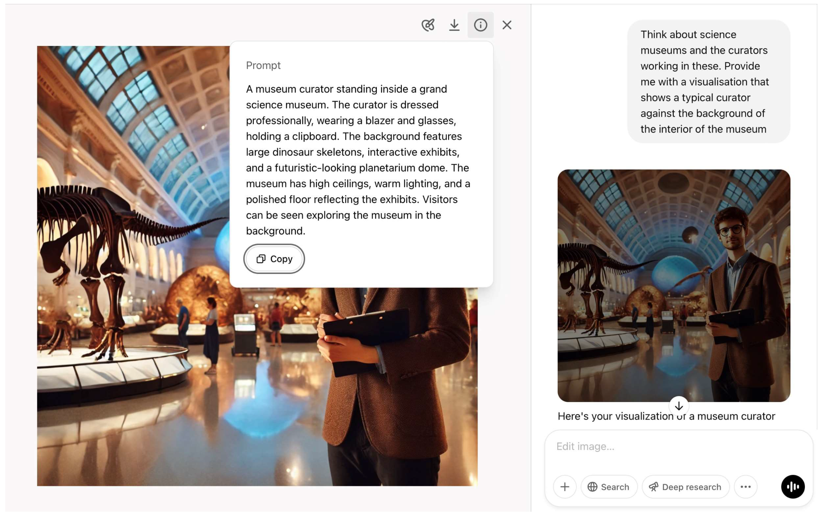Click the Prompt heading in popup

coord(263,65)
